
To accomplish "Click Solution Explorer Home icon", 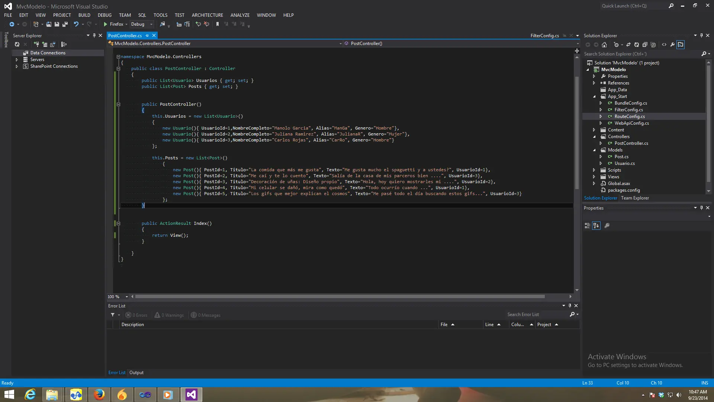I will point(604,45).
